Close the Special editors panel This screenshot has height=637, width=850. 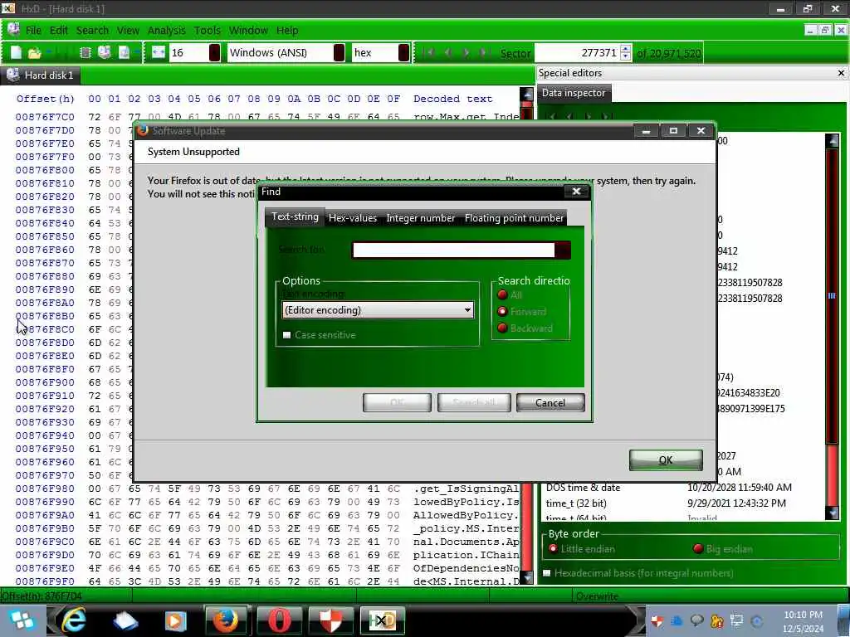click(841, 73)
